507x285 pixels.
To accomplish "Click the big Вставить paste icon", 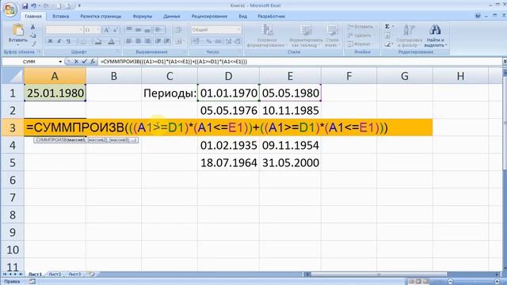I will (x=17, y=30).
